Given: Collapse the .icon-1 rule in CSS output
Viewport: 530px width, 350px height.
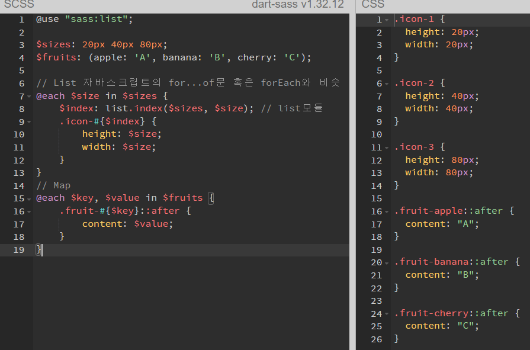Looking at the screenshot, I should (387, 20).
